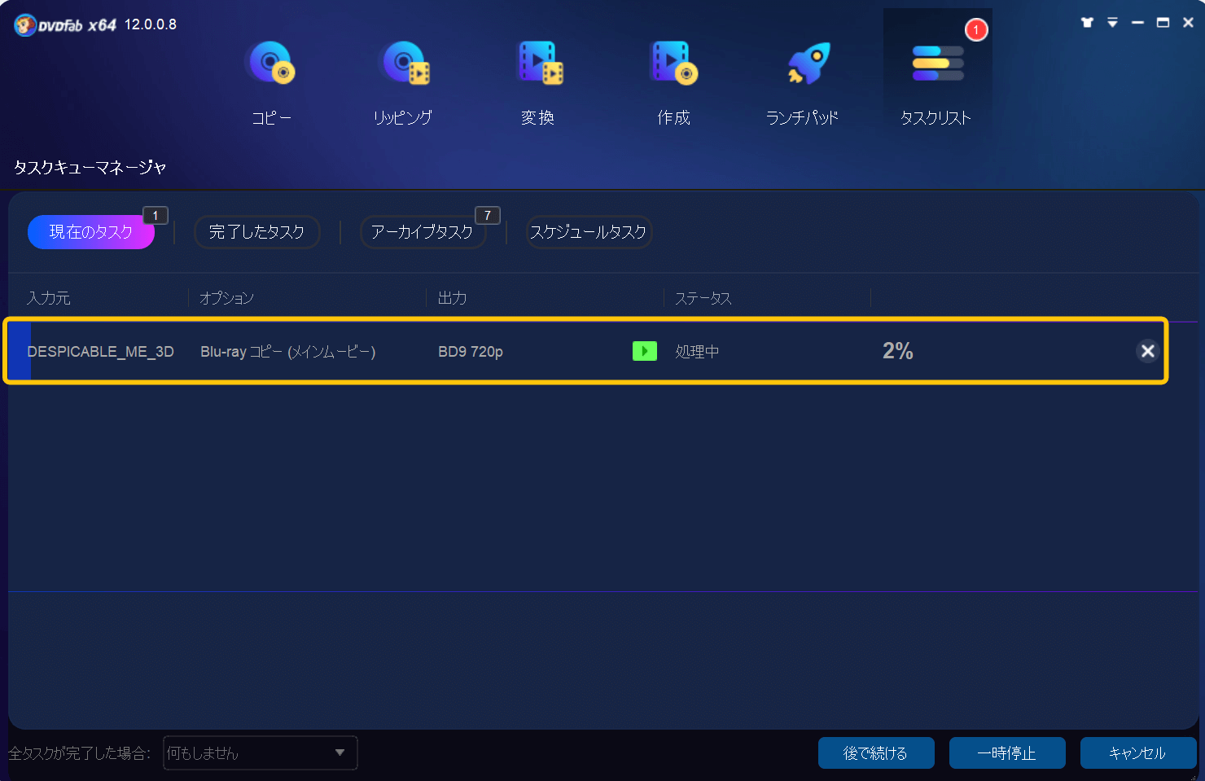Click the ステータス column header
The height and width of the screenshot is (781, 1205).
[x=703, y=298]
